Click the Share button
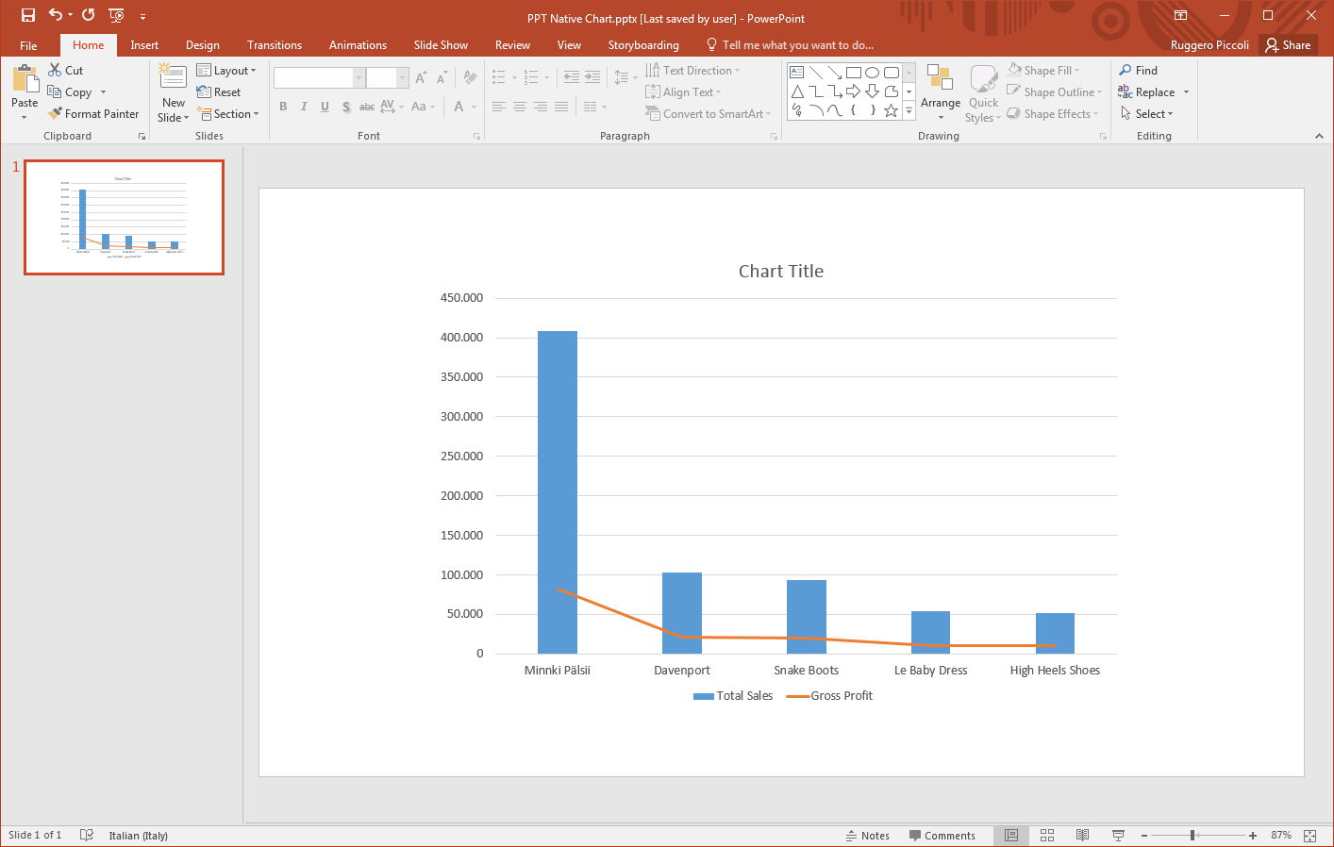This screenshot has height=847, width=1334. 1289,45
